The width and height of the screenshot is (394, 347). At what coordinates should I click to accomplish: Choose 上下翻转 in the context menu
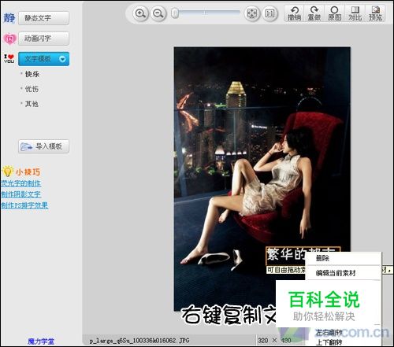pyautogui.click(x=329, y=342)
